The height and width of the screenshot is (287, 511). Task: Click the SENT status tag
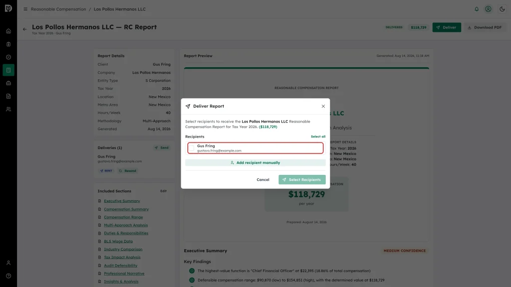click(106, 171)
